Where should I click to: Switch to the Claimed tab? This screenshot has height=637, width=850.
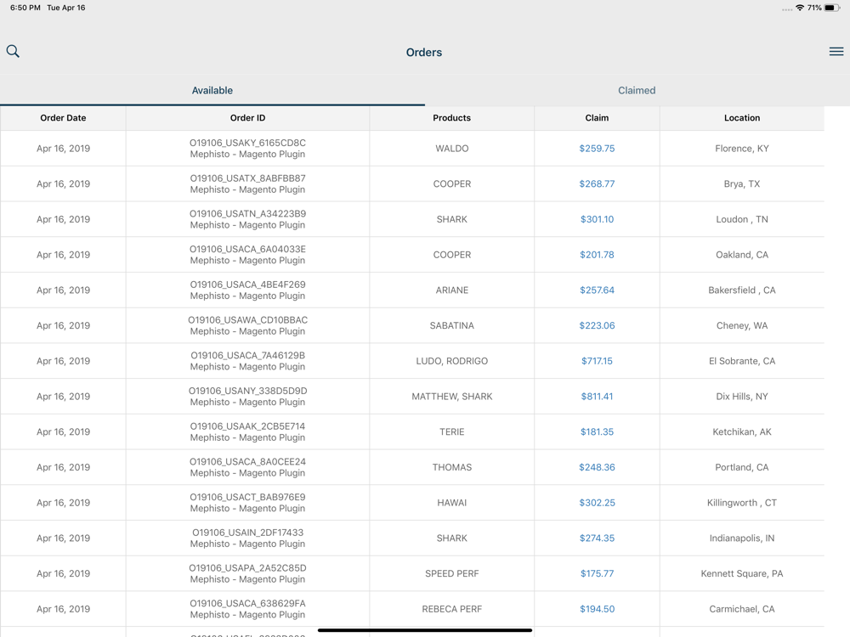(637, 91)
